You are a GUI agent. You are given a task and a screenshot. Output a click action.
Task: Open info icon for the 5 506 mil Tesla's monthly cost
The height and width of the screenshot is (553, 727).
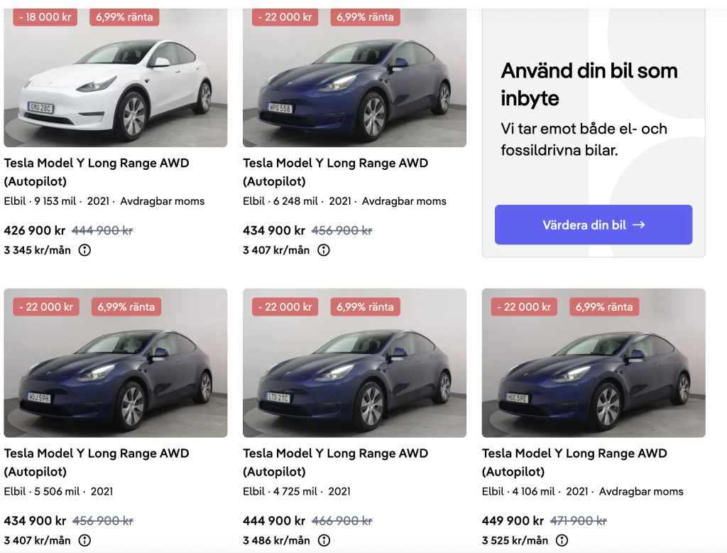[x=84, y=540]
